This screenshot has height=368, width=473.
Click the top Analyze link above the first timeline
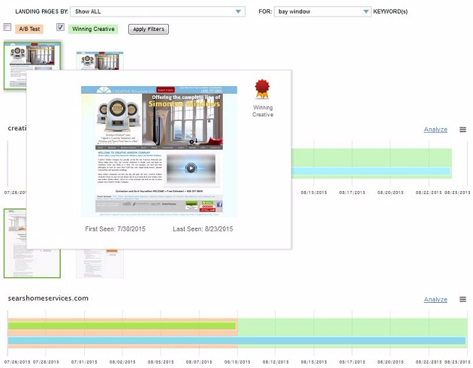click(435, 130)
